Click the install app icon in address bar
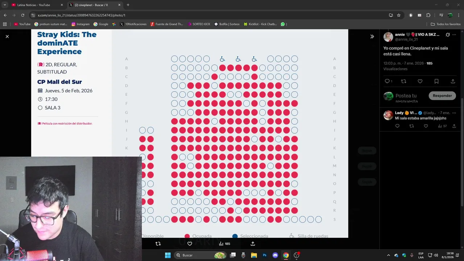The image size is (464, 261). click(x=391, y=15)
